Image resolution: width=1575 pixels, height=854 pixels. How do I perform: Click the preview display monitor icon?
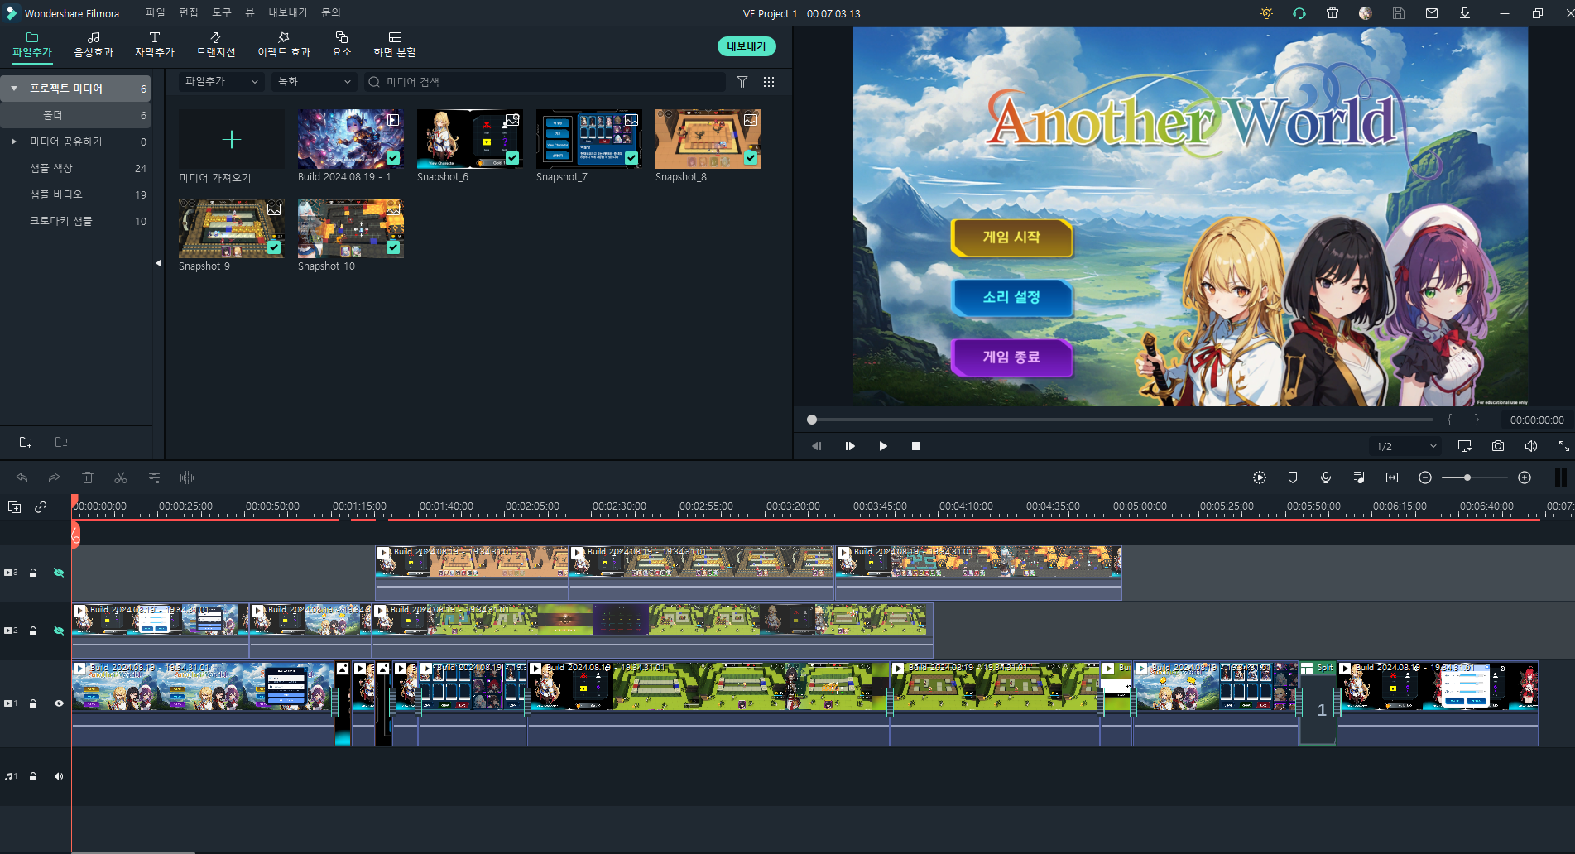pos(1465,446)
